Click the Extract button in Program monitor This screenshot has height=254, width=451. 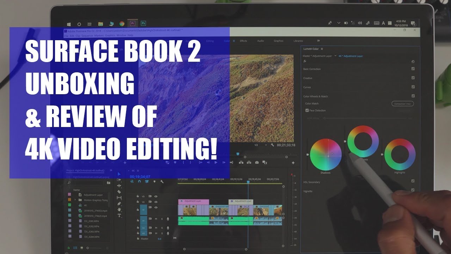click(249, 163)
